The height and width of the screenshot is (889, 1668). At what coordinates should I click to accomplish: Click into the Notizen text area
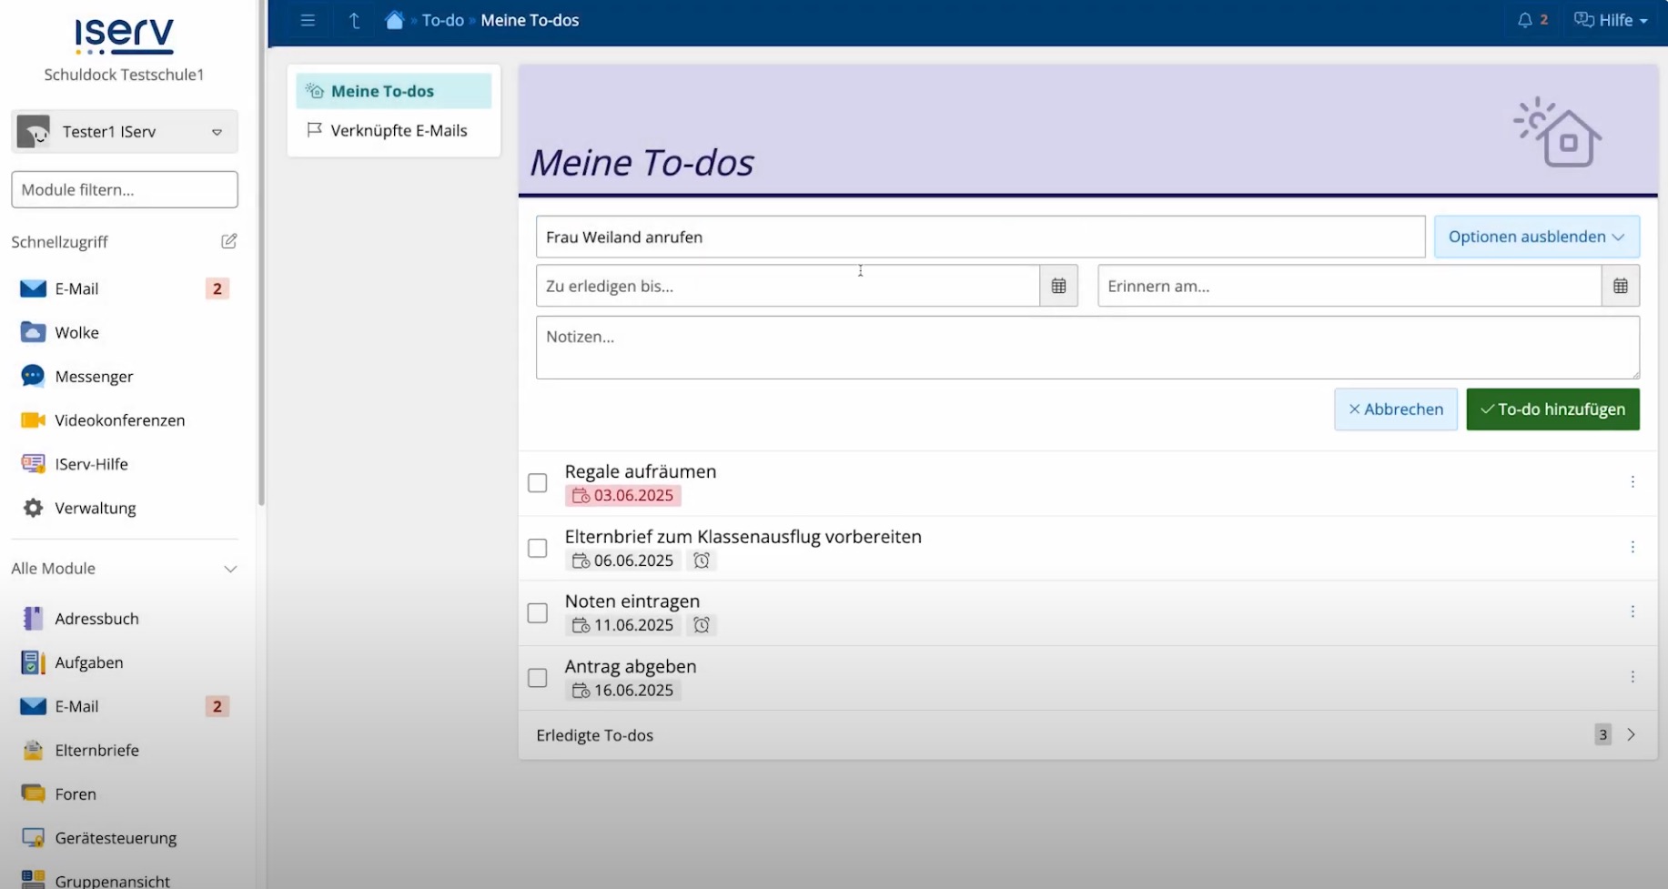point(1087,347)
